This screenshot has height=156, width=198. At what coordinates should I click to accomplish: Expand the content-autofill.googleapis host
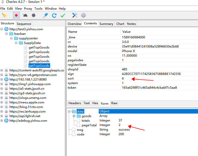click(x=2, y=70)
